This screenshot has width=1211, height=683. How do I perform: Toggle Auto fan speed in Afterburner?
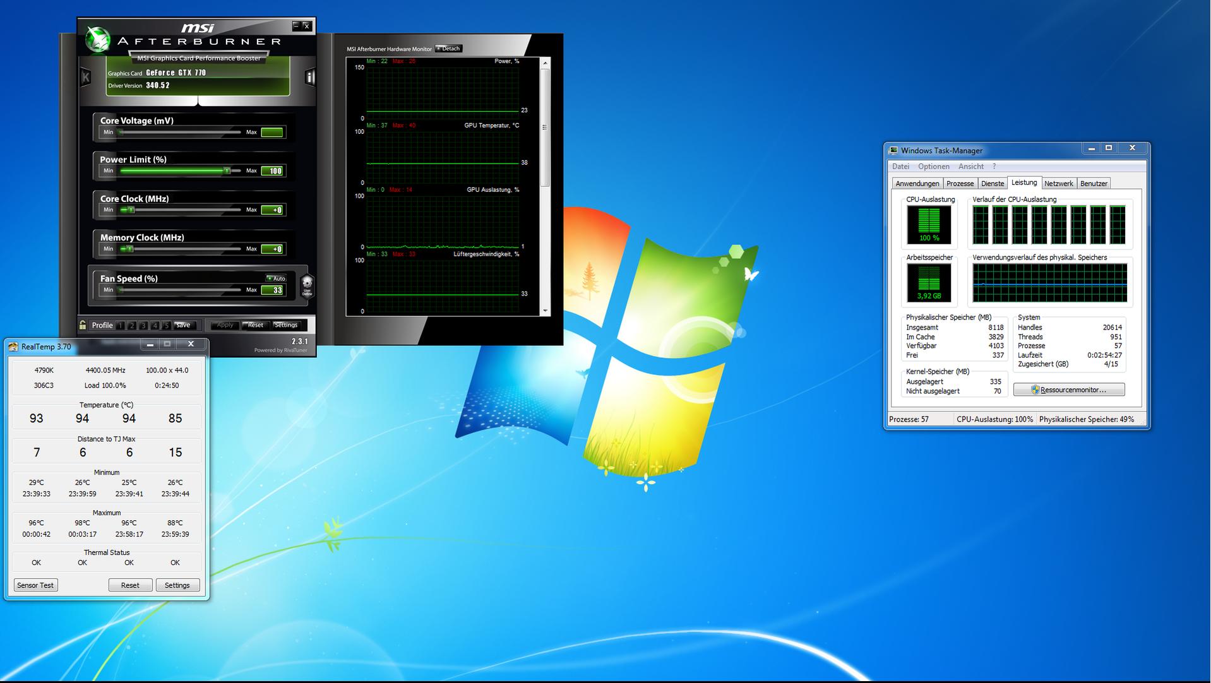tap(276, 278)
